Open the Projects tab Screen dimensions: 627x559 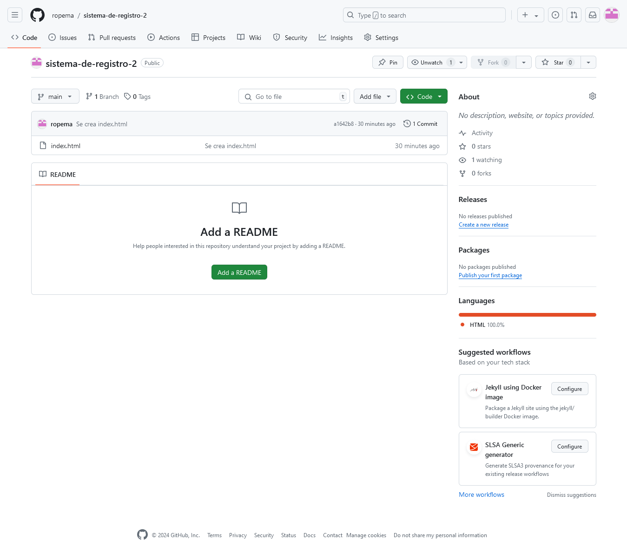point(208,38)
